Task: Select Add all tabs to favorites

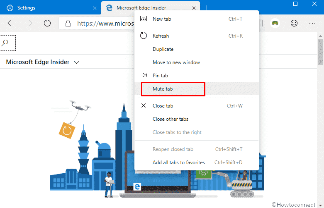Action: pos(197,162)
